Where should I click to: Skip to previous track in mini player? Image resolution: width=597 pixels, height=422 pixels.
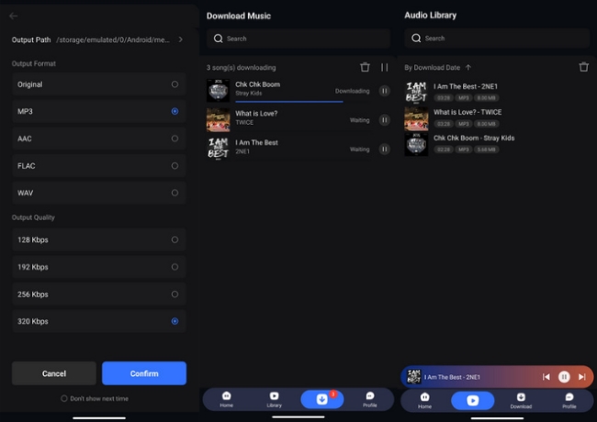click(546, 377)
